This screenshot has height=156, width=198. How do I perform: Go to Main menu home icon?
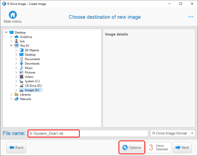13,15
